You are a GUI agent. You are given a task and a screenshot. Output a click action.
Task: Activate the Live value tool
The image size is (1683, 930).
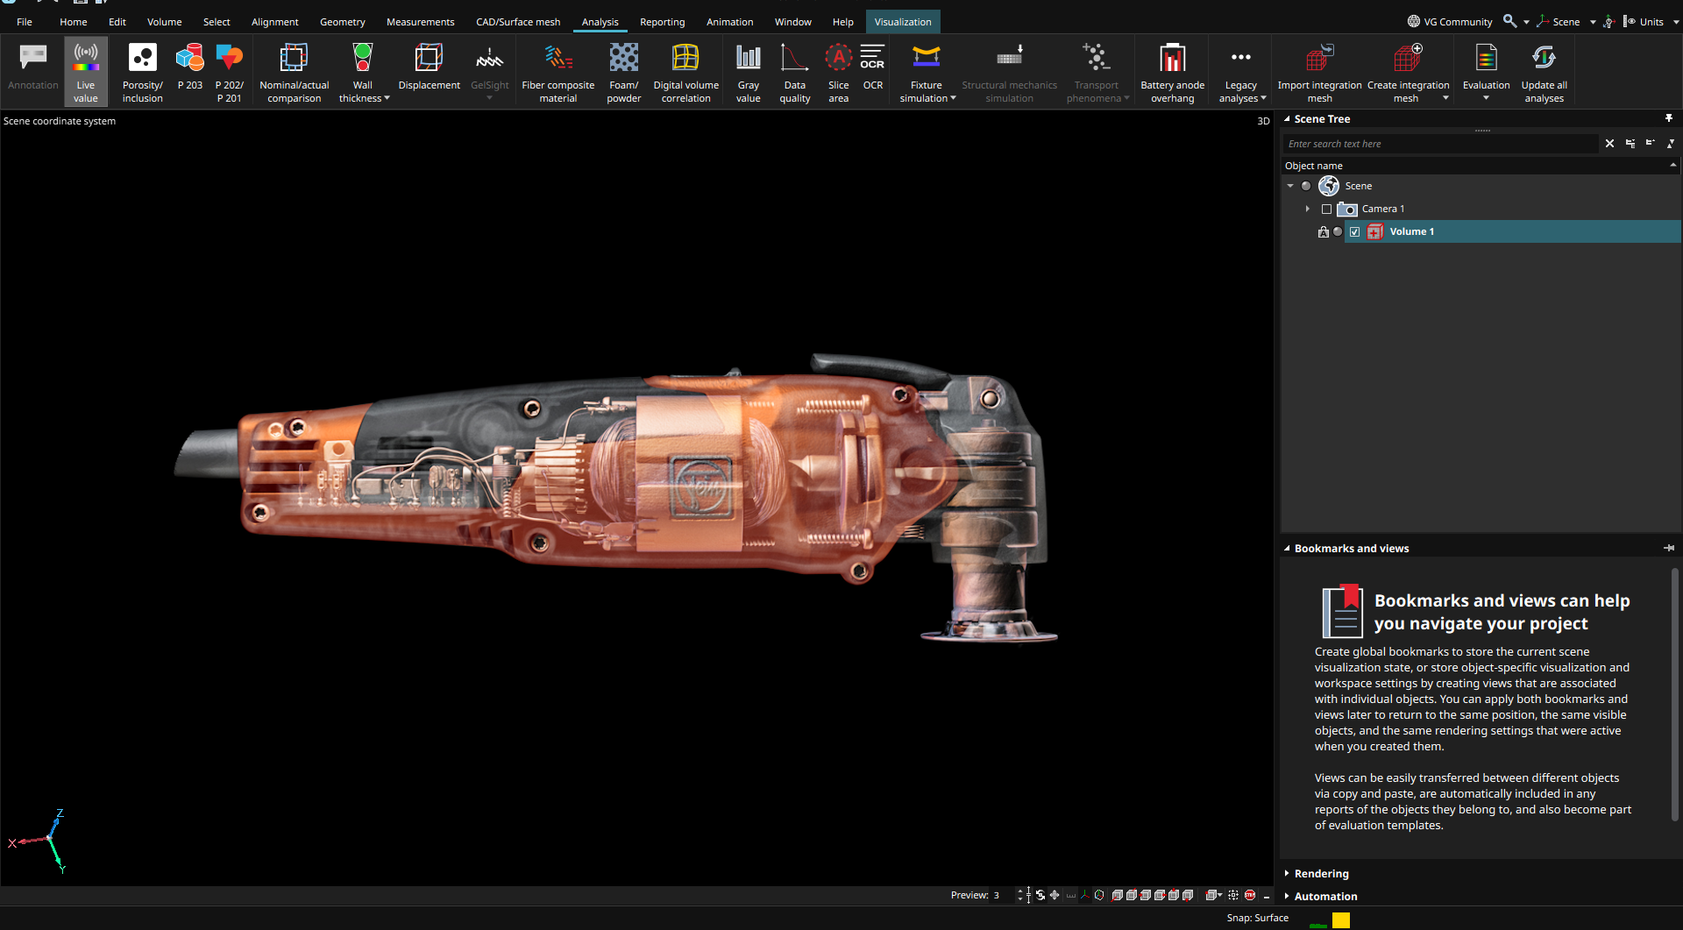click(x=86, y=72)
